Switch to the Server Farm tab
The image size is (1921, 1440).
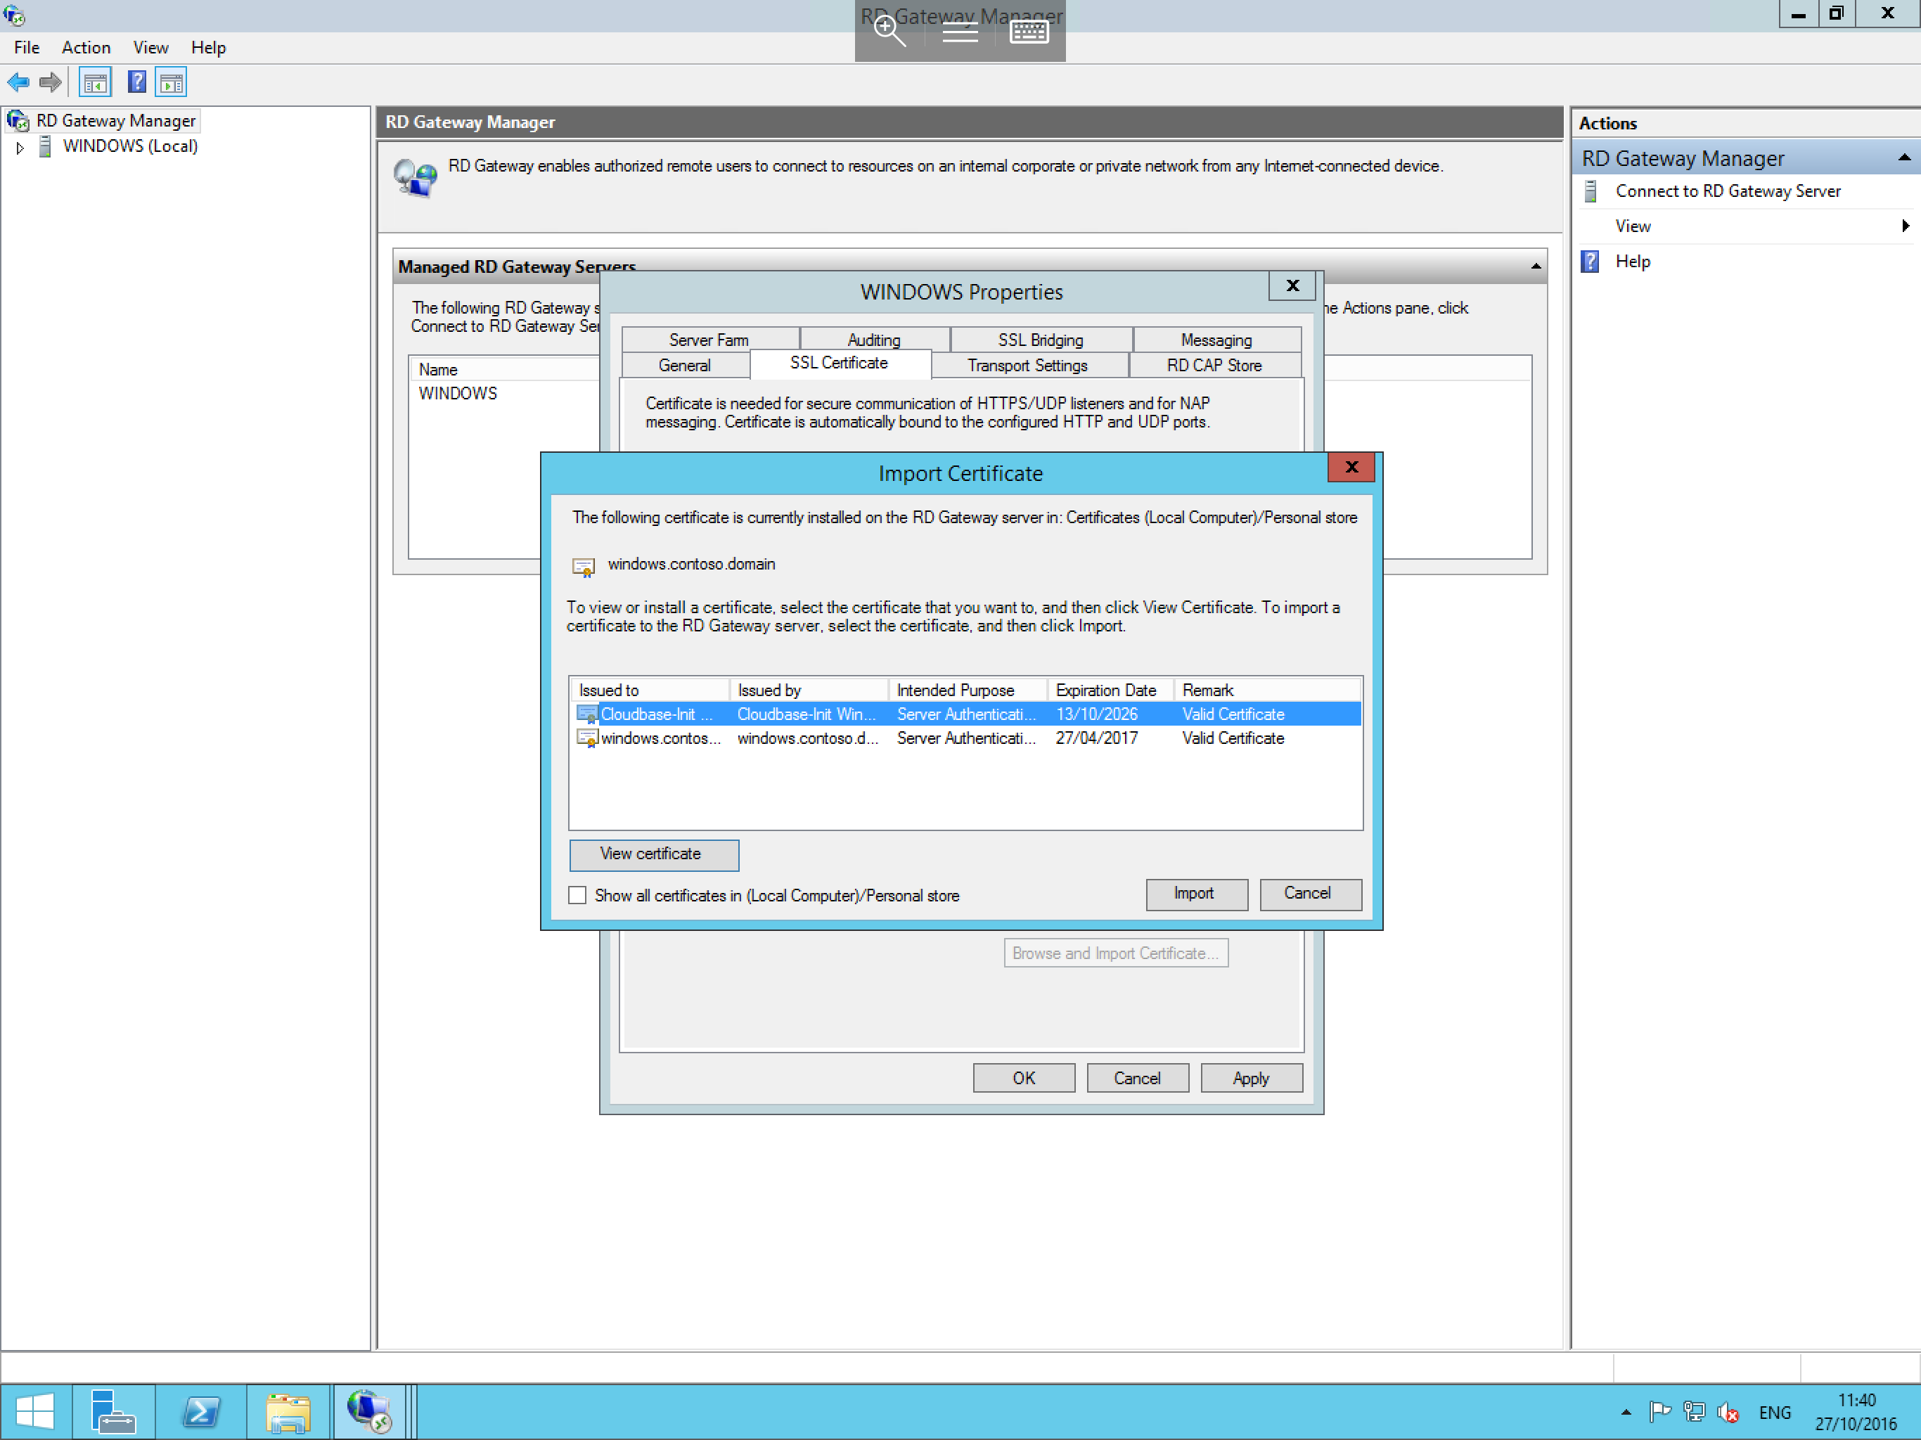click(709, 340)
